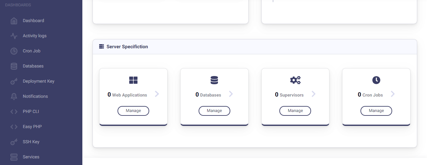This screenshot has height=165, width=427.
Task: Click the SSH Key icon in sidebar
Action: click(x=14, y=142)
